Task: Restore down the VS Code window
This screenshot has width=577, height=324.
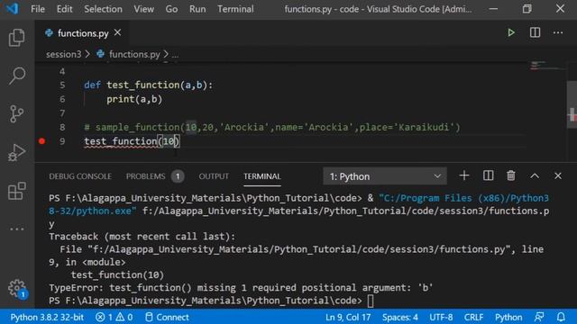Action: [x=527, y=8]
